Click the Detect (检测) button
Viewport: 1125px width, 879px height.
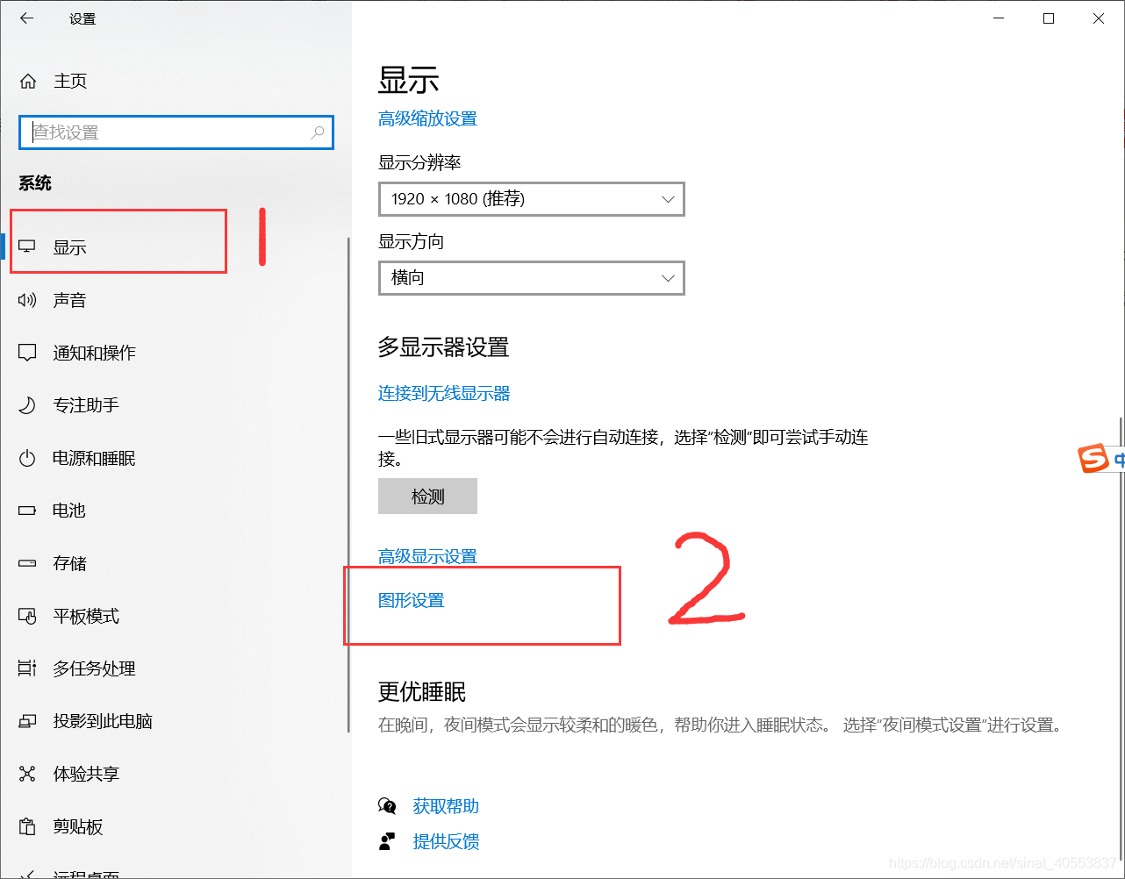click(427, 497)
